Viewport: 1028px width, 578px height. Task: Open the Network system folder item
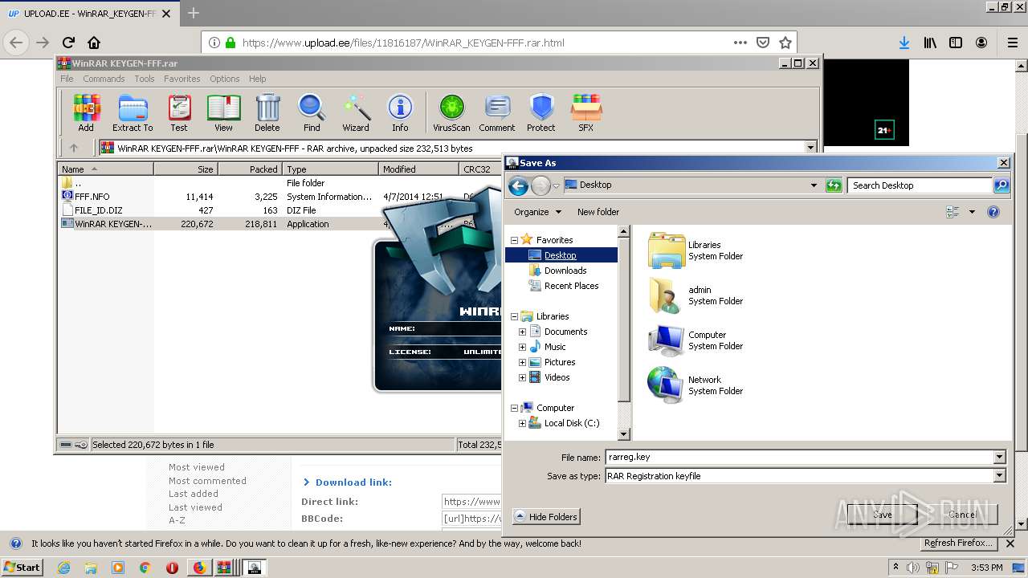click(696, 385)
